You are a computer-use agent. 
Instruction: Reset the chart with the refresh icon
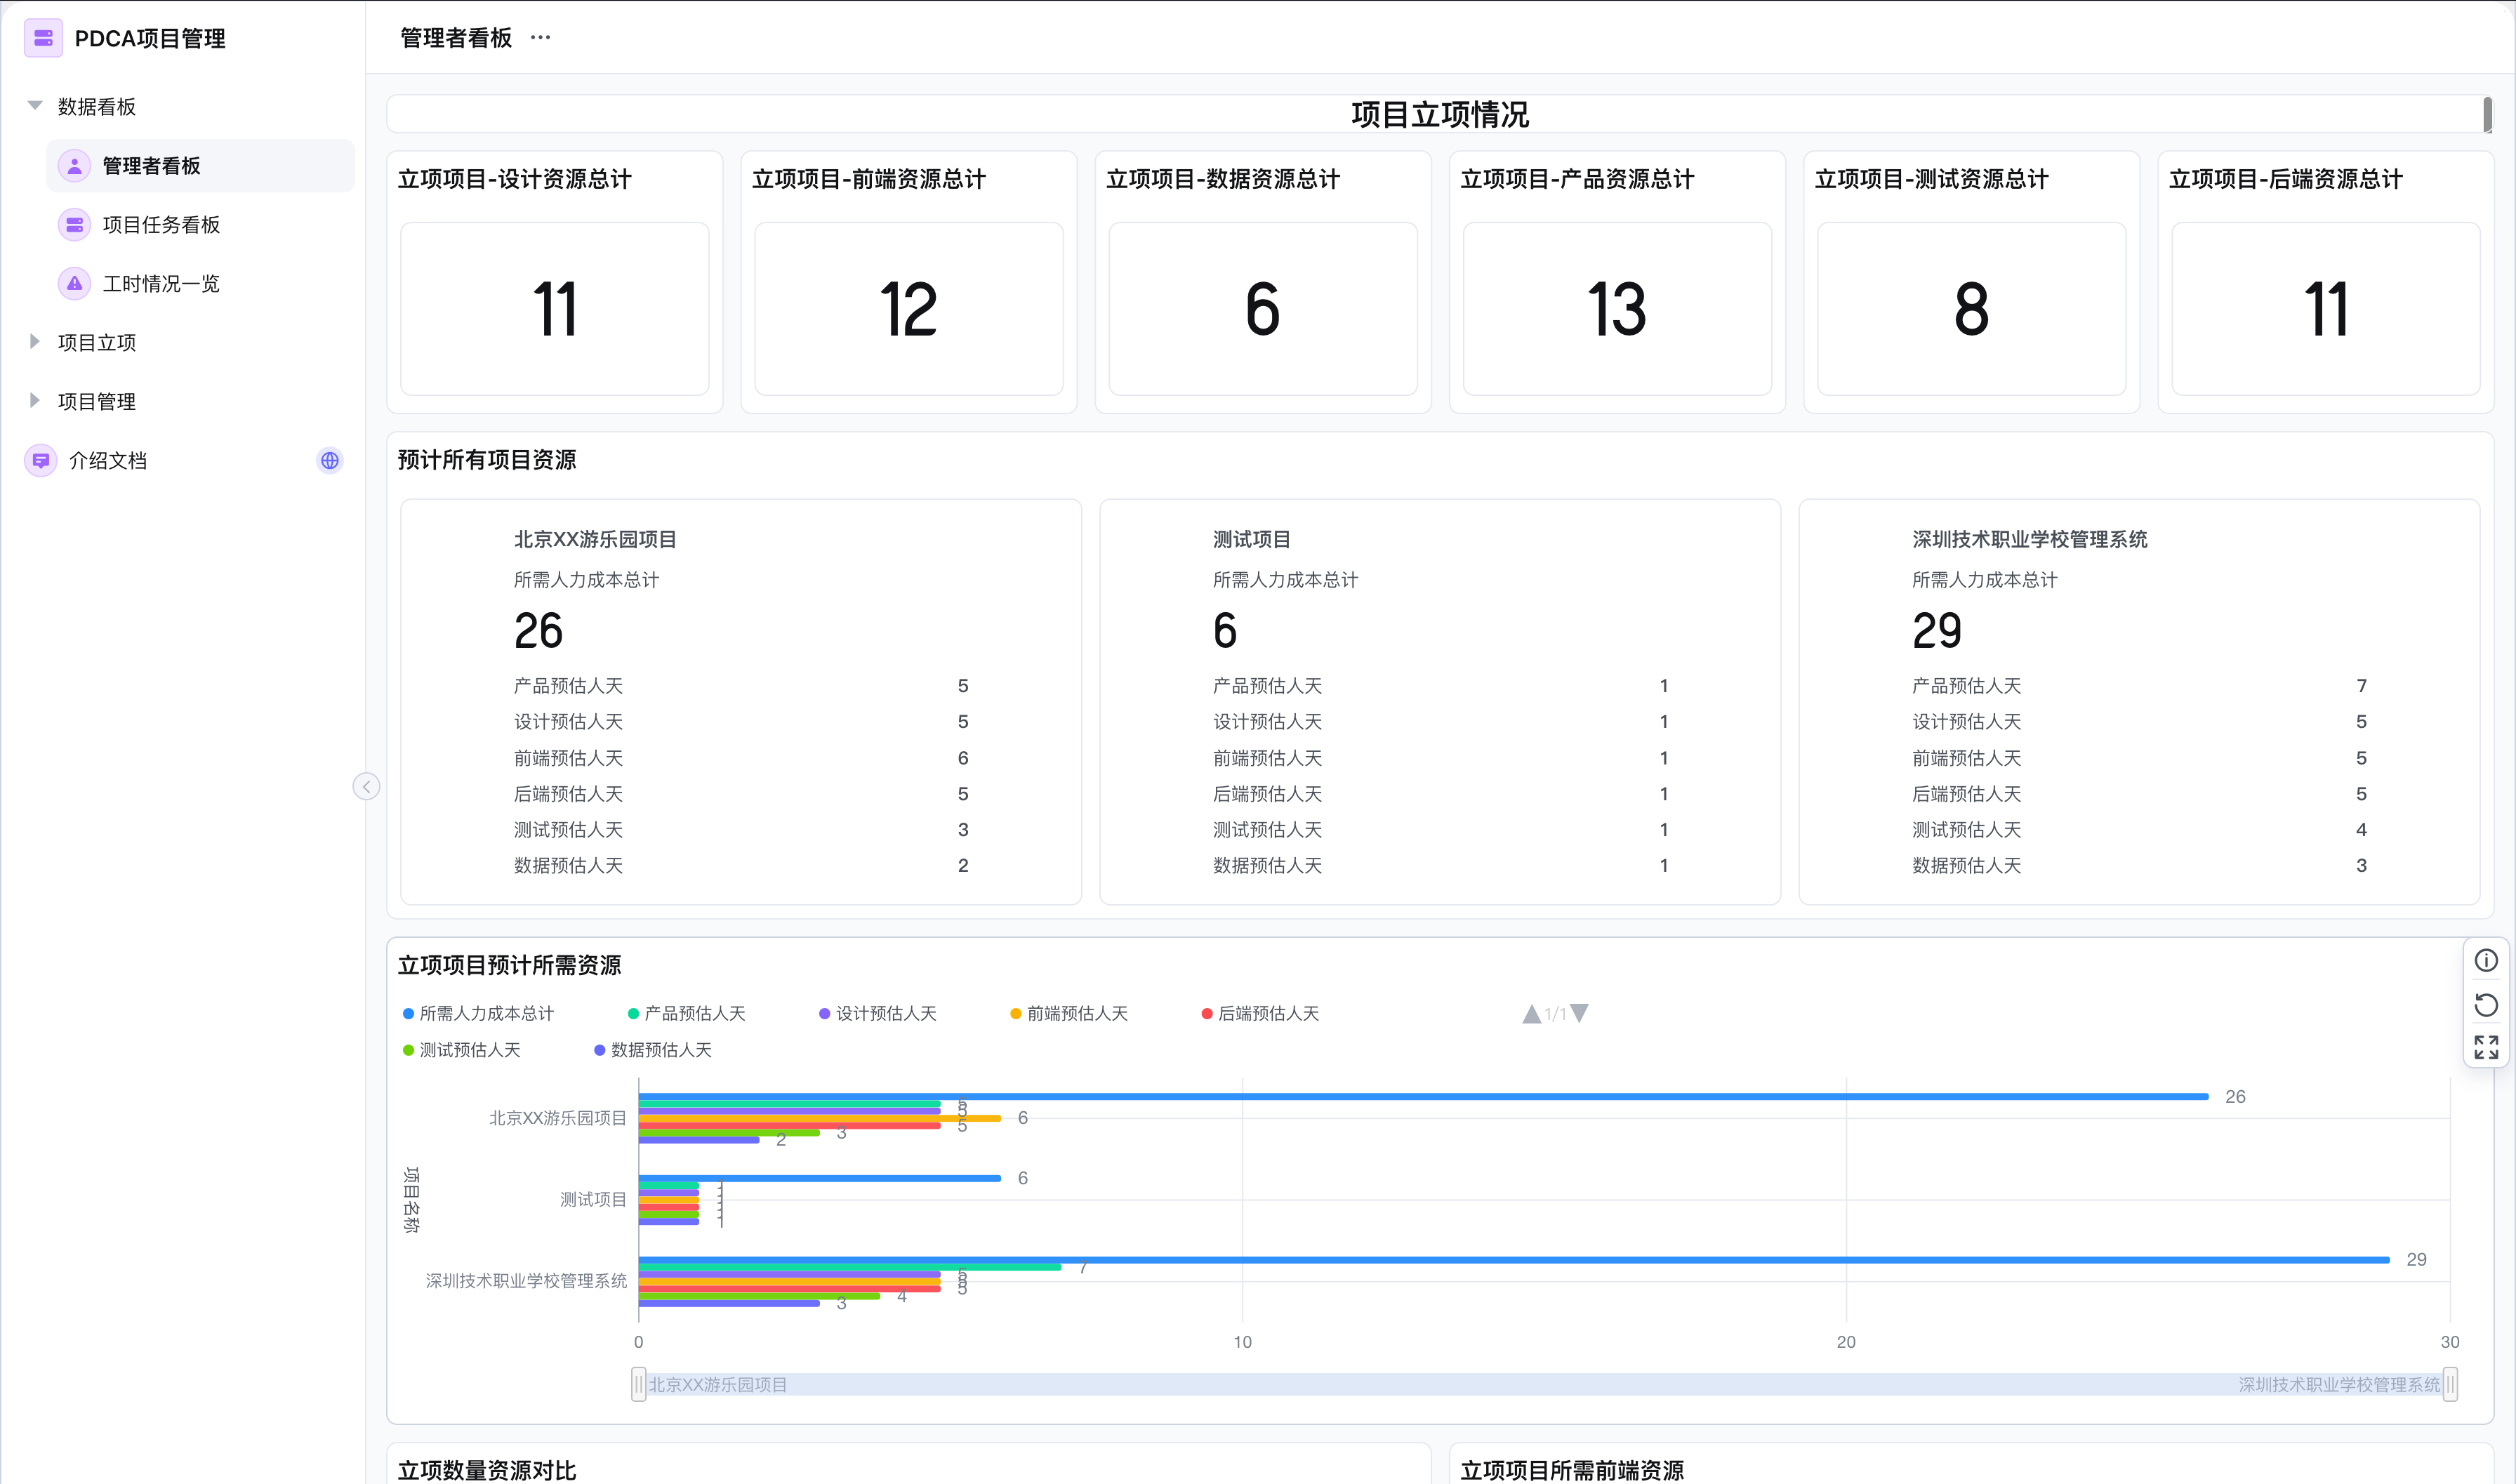pos(2486,1005)
